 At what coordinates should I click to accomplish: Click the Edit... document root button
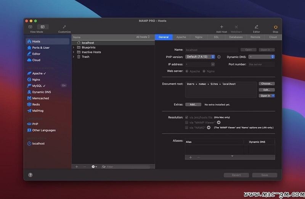[266, 90]
